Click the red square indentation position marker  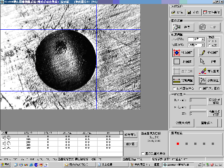(x=178, y=144)
